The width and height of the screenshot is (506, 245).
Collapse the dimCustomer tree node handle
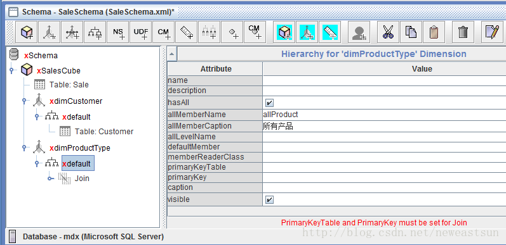coord(24,101)
